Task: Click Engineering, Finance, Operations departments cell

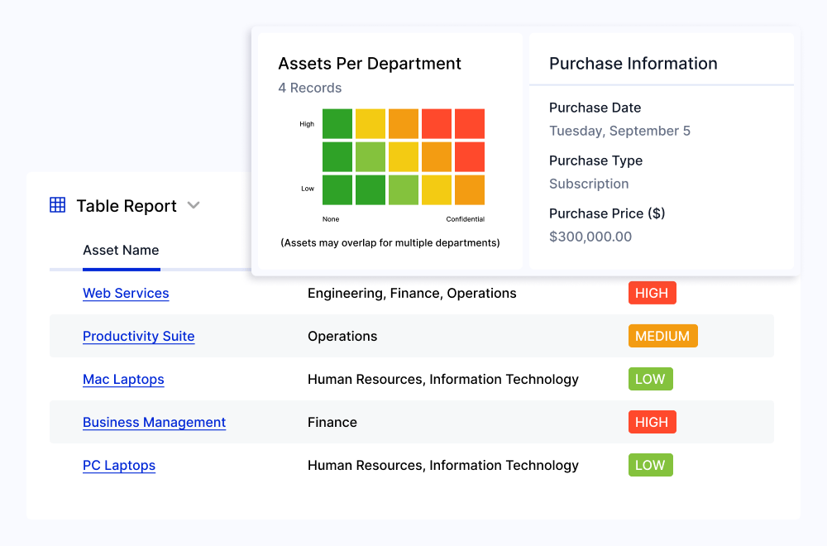Action: click(412, 293)
